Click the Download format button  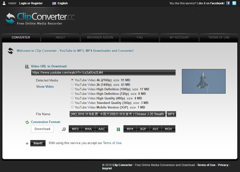pyautogui.click(x=42, y=129)
